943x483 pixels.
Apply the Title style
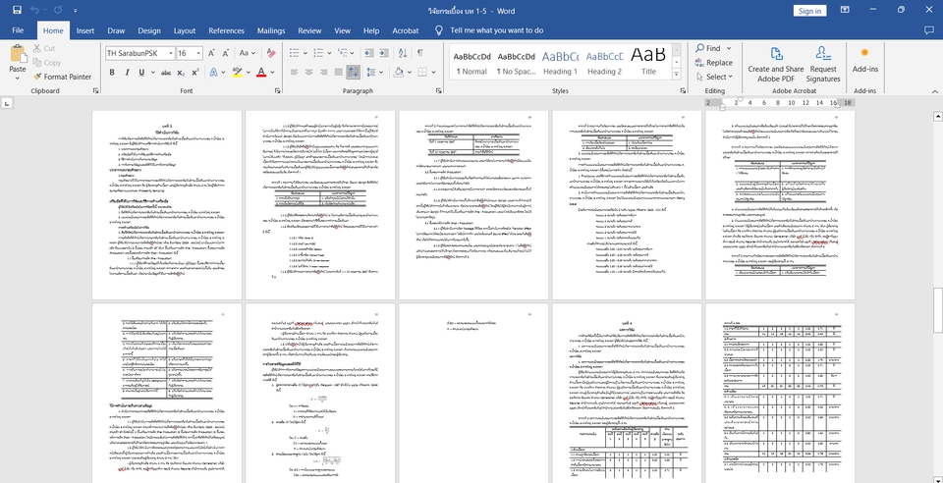(x=648, y=63)
